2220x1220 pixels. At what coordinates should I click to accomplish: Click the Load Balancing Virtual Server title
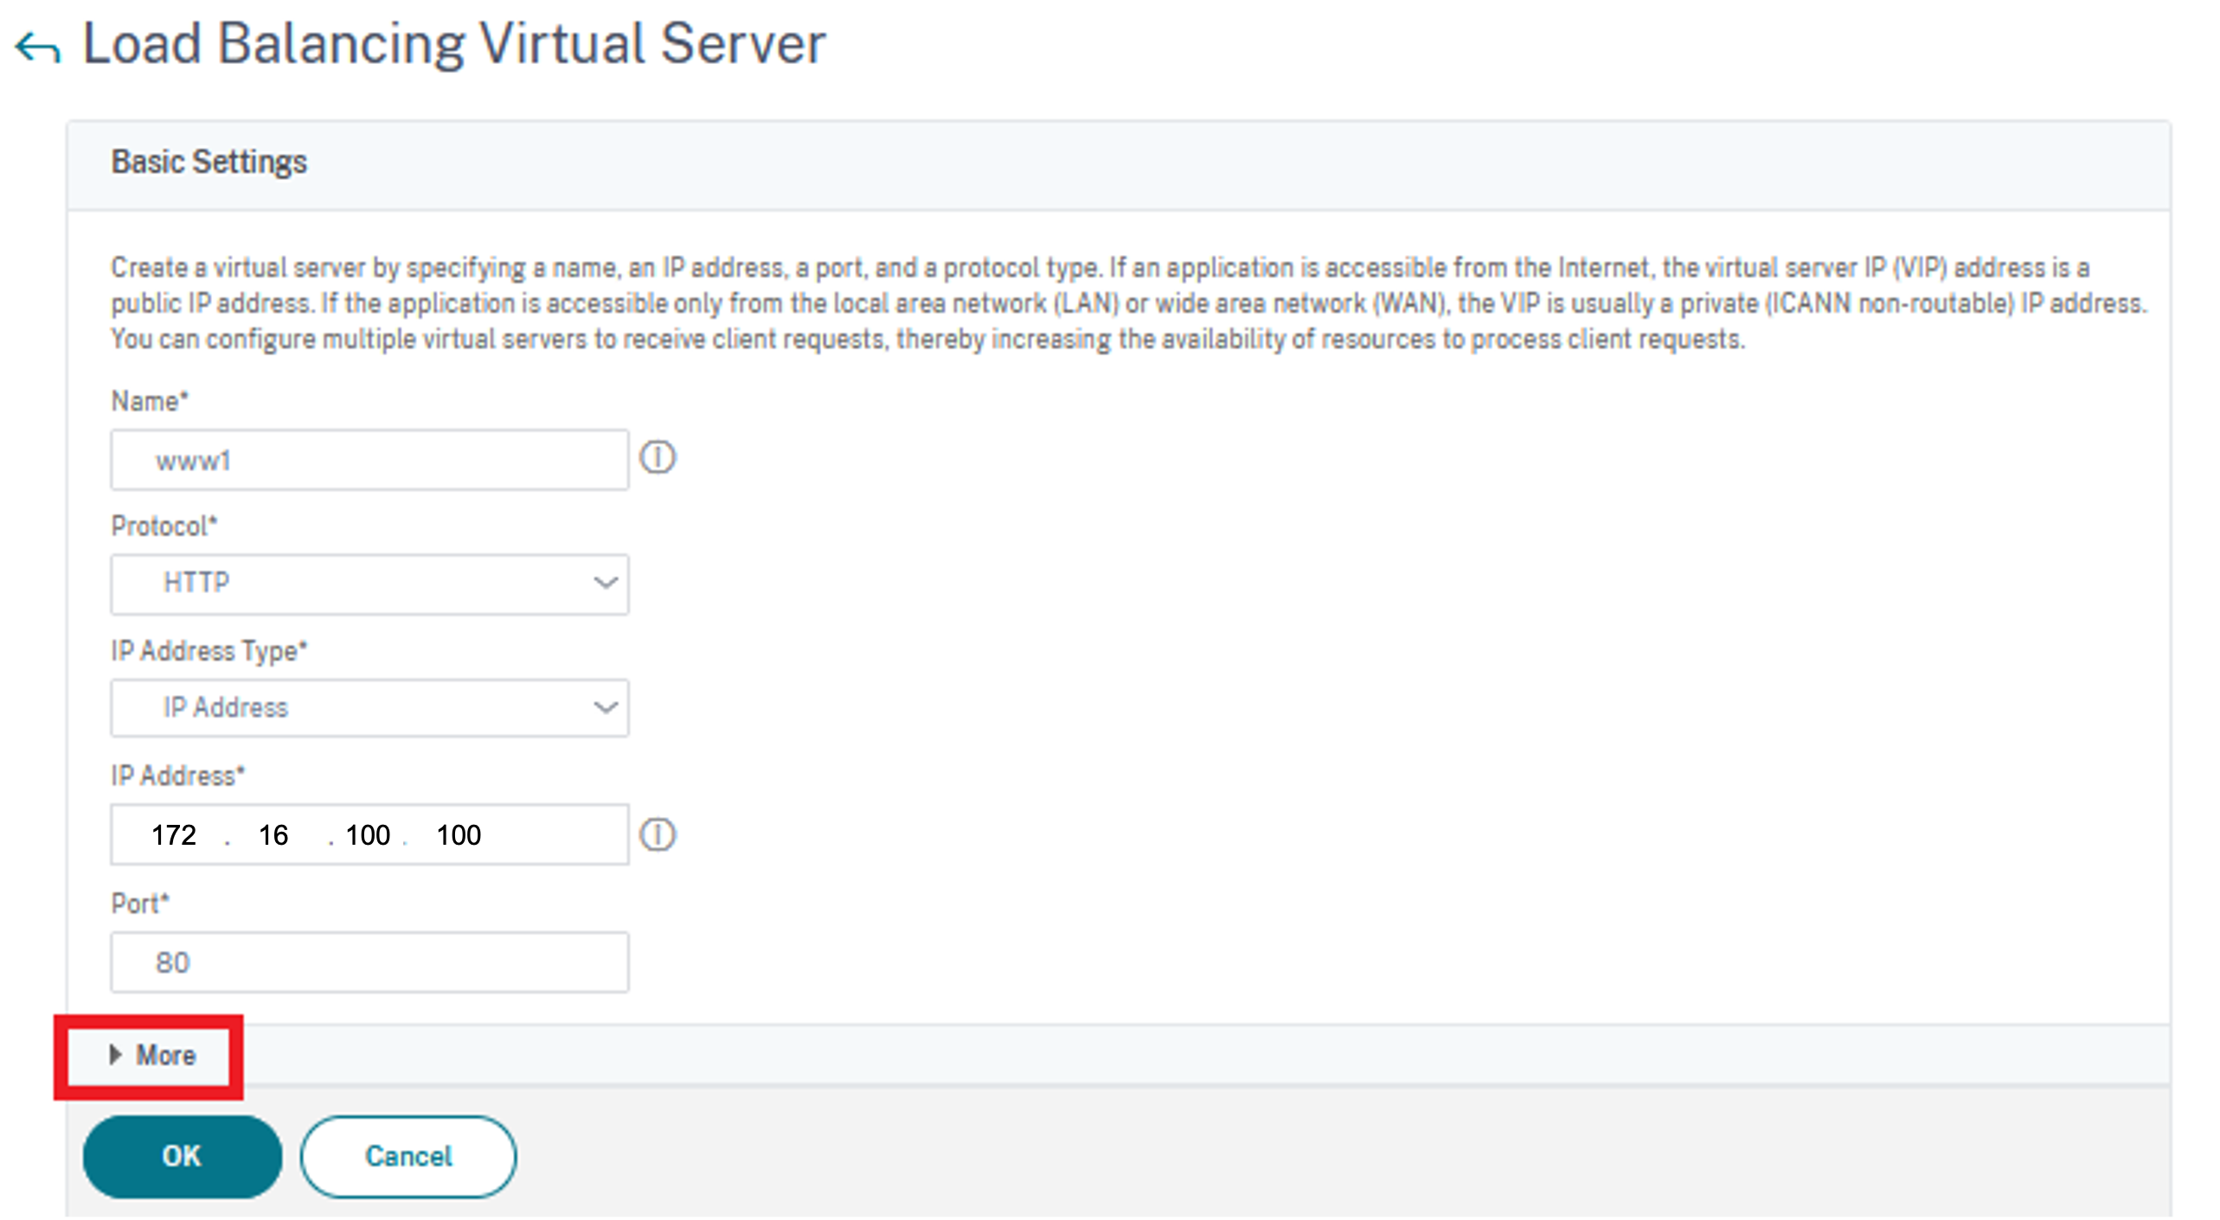453,44
